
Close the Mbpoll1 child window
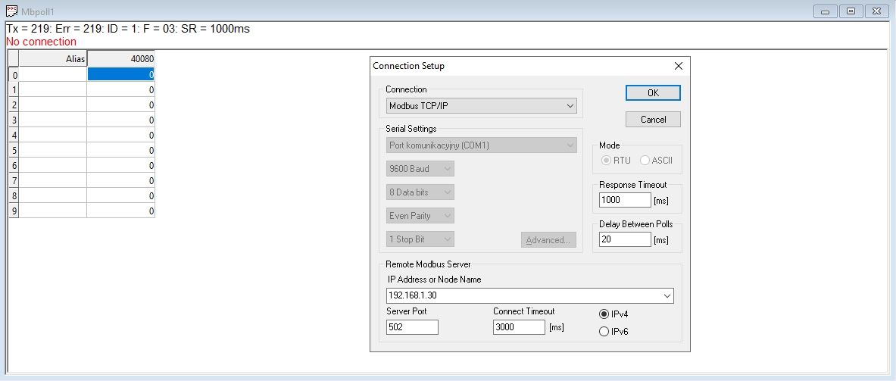click(876, 11)
